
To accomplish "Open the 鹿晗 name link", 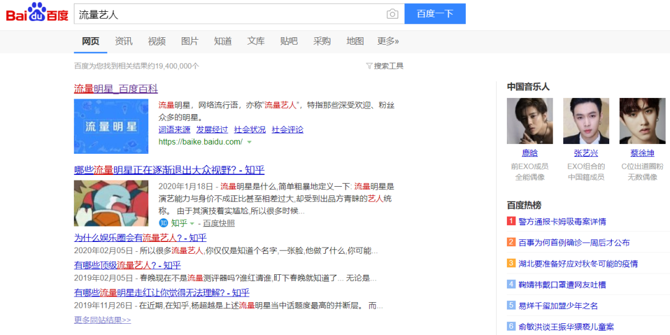I will point(530,153).
